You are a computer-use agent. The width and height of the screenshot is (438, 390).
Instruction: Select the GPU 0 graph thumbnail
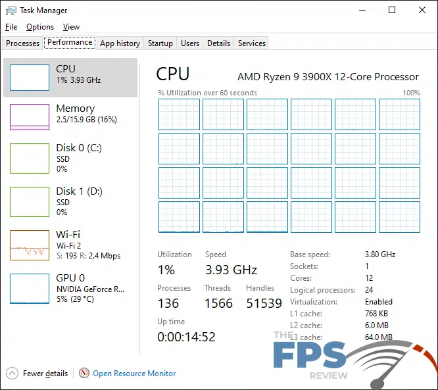(x=30, y=289)
